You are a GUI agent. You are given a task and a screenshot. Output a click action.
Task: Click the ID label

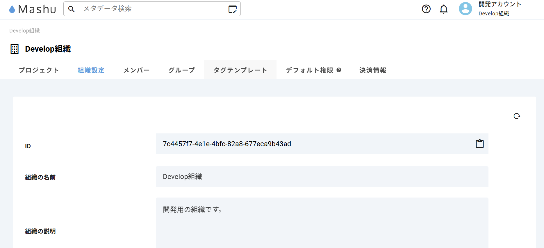click(28, 146)
